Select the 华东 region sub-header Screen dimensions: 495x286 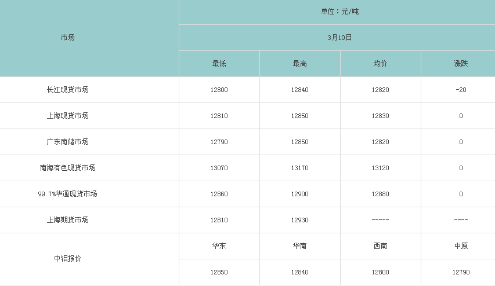(219, 246)
